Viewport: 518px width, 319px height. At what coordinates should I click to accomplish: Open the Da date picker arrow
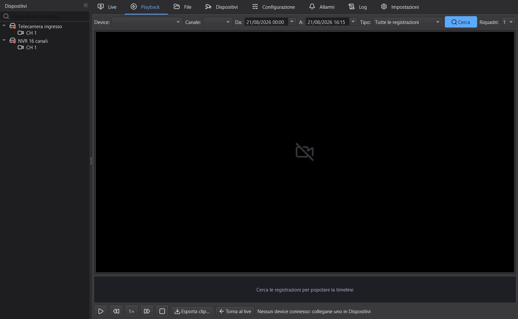[292, 22]
